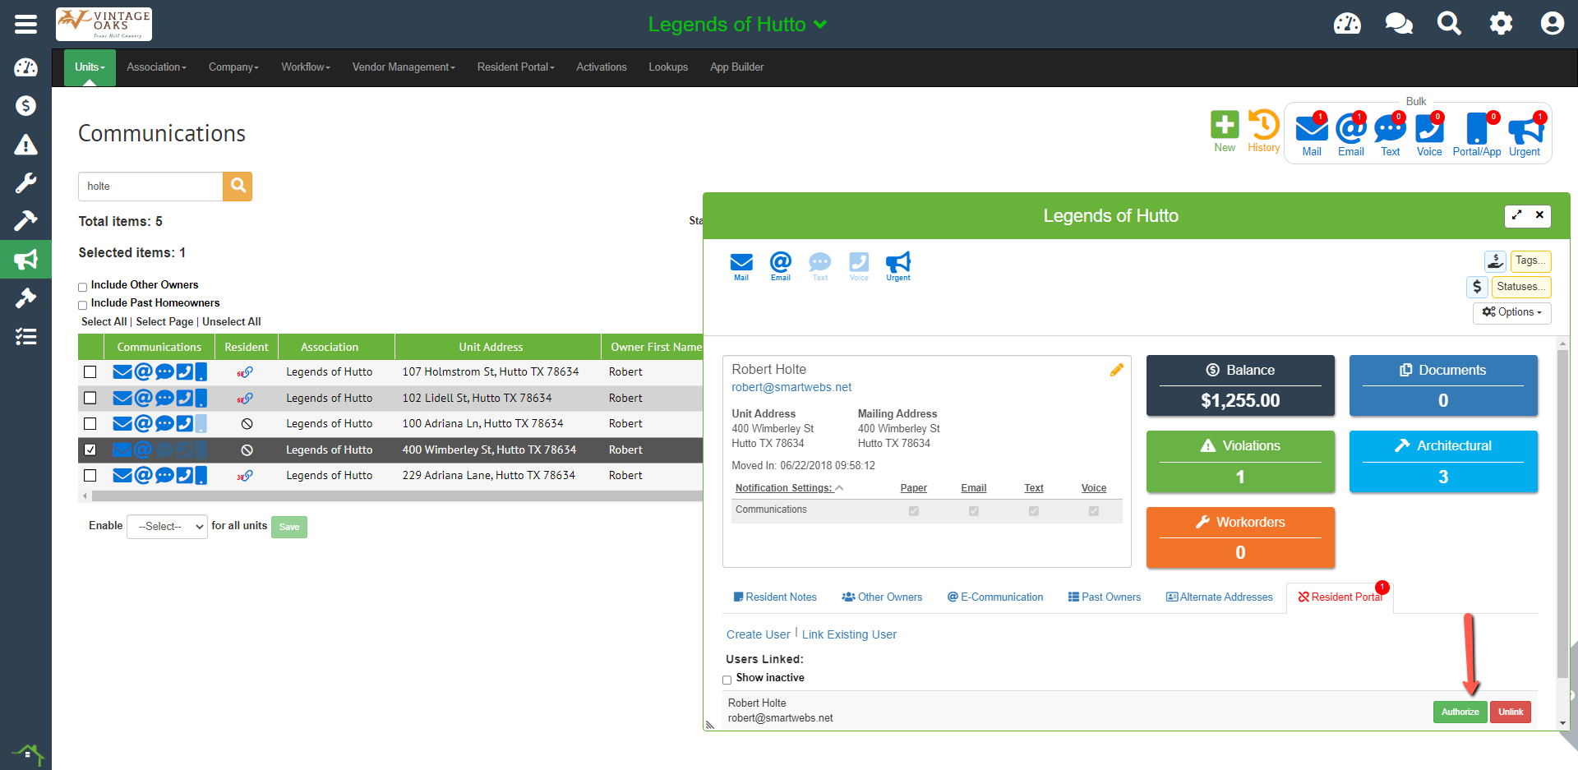This screenshot has height=770, width=1578.
Task: Open the hammer architectural icon in sidebar
Action: coord(25,220)
